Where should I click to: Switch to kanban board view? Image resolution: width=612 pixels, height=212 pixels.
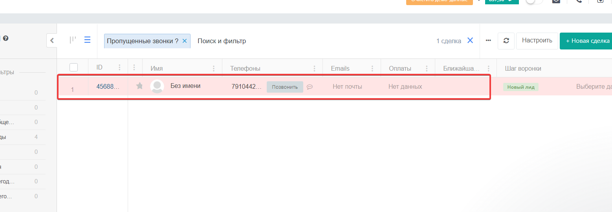pyautogui.click(x=73, y=40)
